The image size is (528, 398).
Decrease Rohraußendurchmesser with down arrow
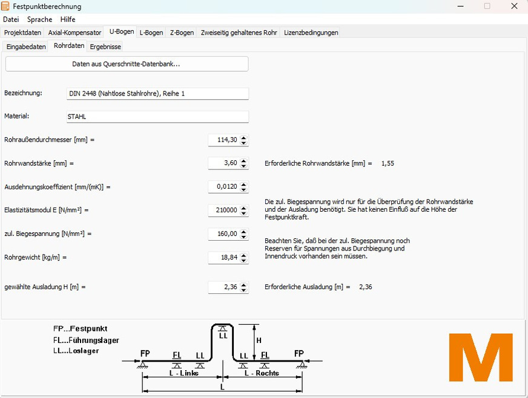[244, 143]
